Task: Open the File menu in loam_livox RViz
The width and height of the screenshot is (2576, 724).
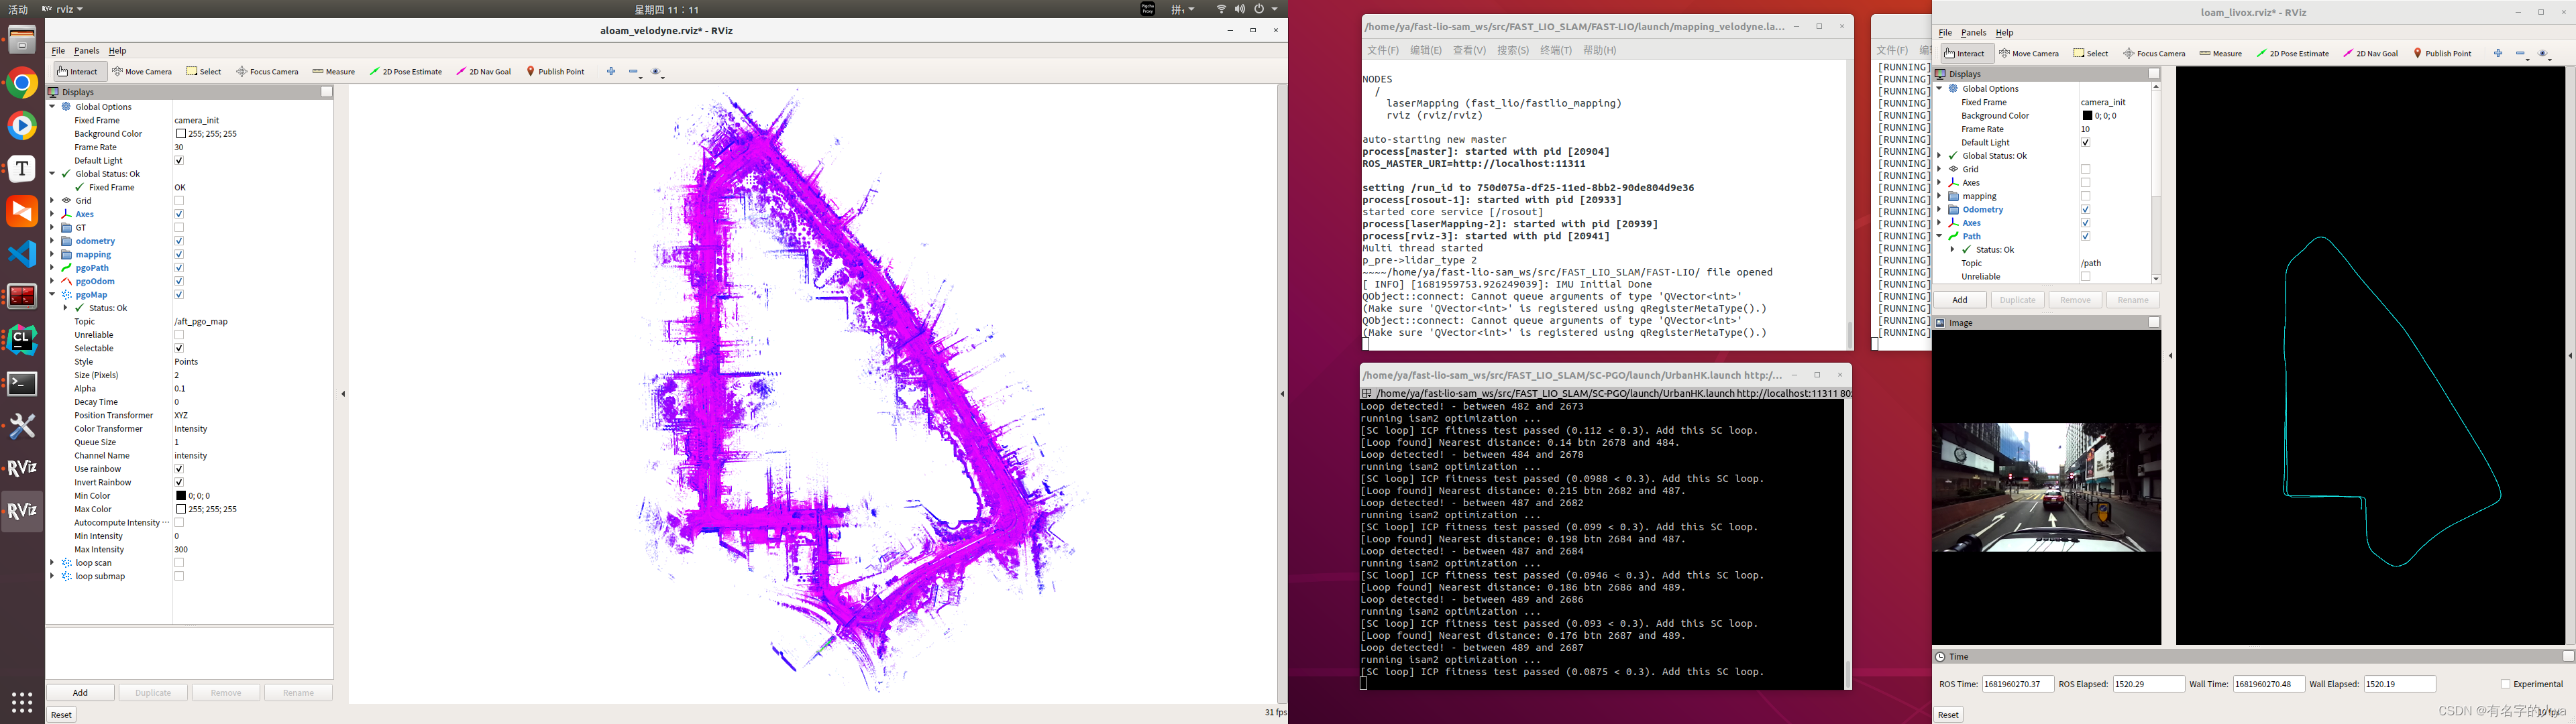Action: click(x=1945, y=33)
